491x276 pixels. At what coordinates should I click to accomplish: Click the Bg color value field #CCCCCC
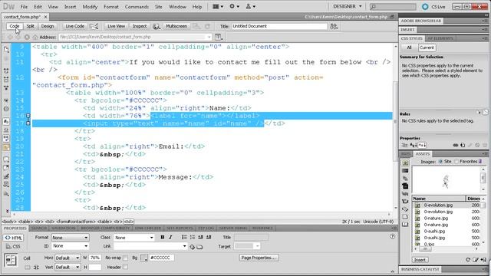(162, 258)
